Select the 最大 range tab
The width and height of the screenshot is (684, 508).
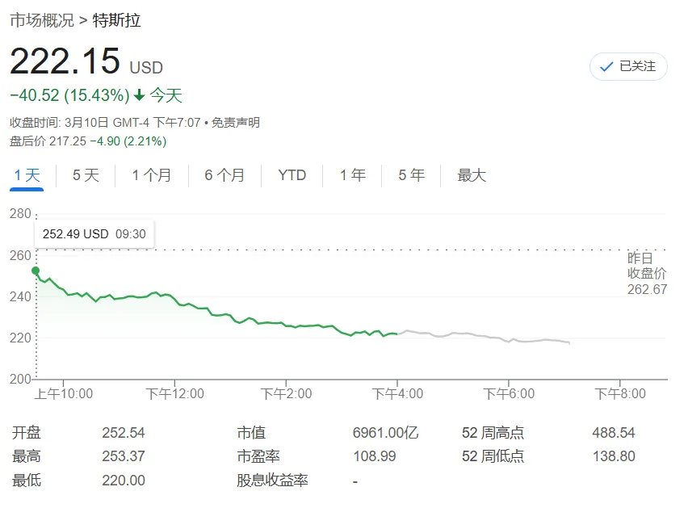coord(472,175)
